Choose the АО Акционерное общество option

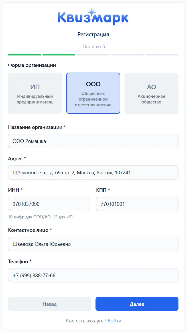[x=151, y=93]
